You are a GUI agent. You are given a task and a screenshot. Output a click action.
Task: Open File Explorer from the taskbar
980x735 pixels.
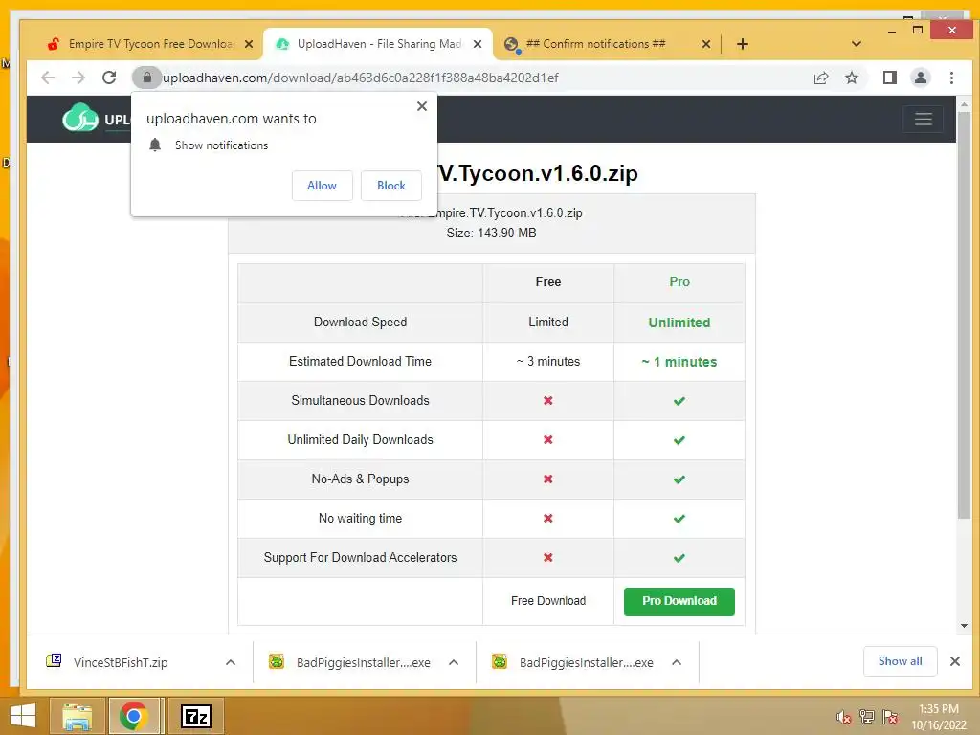[77, 716]
